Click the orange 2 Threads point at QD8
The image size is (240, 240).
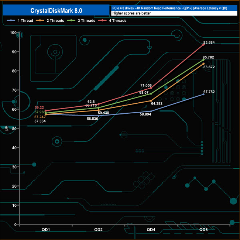coord(203,64)
